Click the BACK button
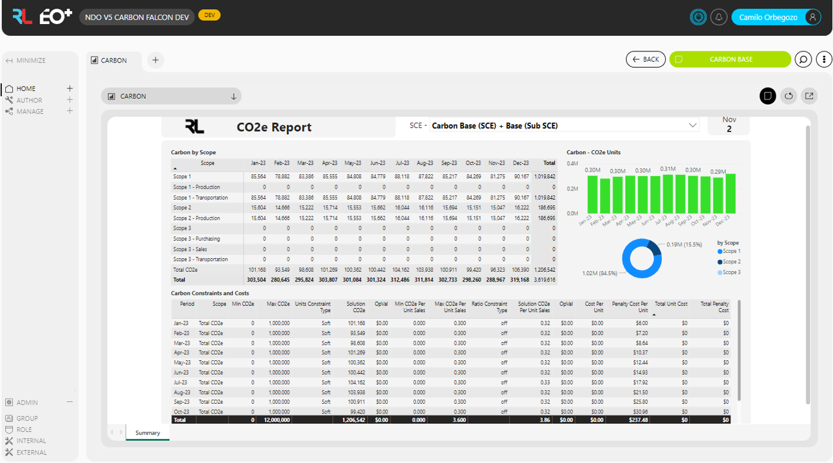 pyautogui.click(x=646, y=59)
